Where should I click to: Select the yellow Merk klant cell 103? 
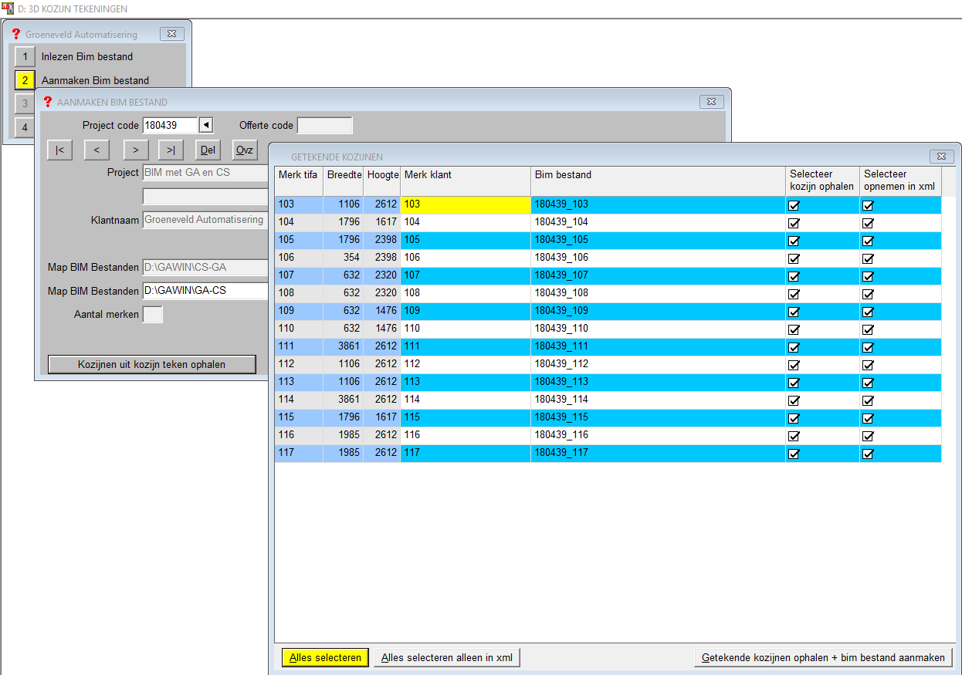465,204
